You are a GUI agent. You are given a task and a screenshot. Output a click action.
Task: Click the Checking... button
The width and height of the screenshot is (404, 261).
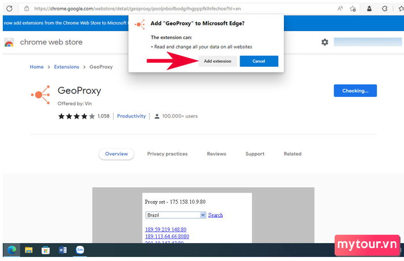[x=355, y=90]
